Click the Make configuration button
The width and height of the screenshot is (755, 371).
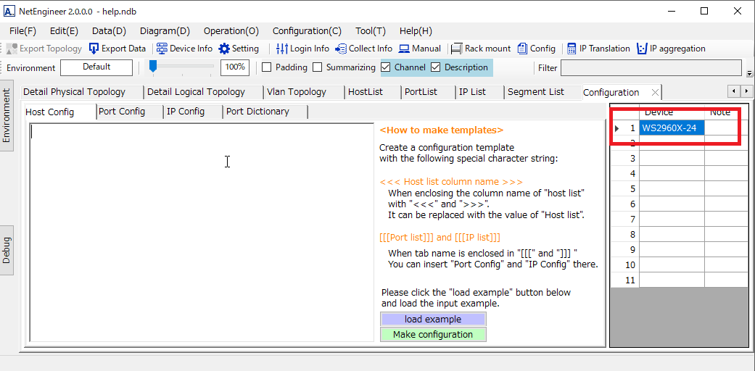(x=433, y=335)
